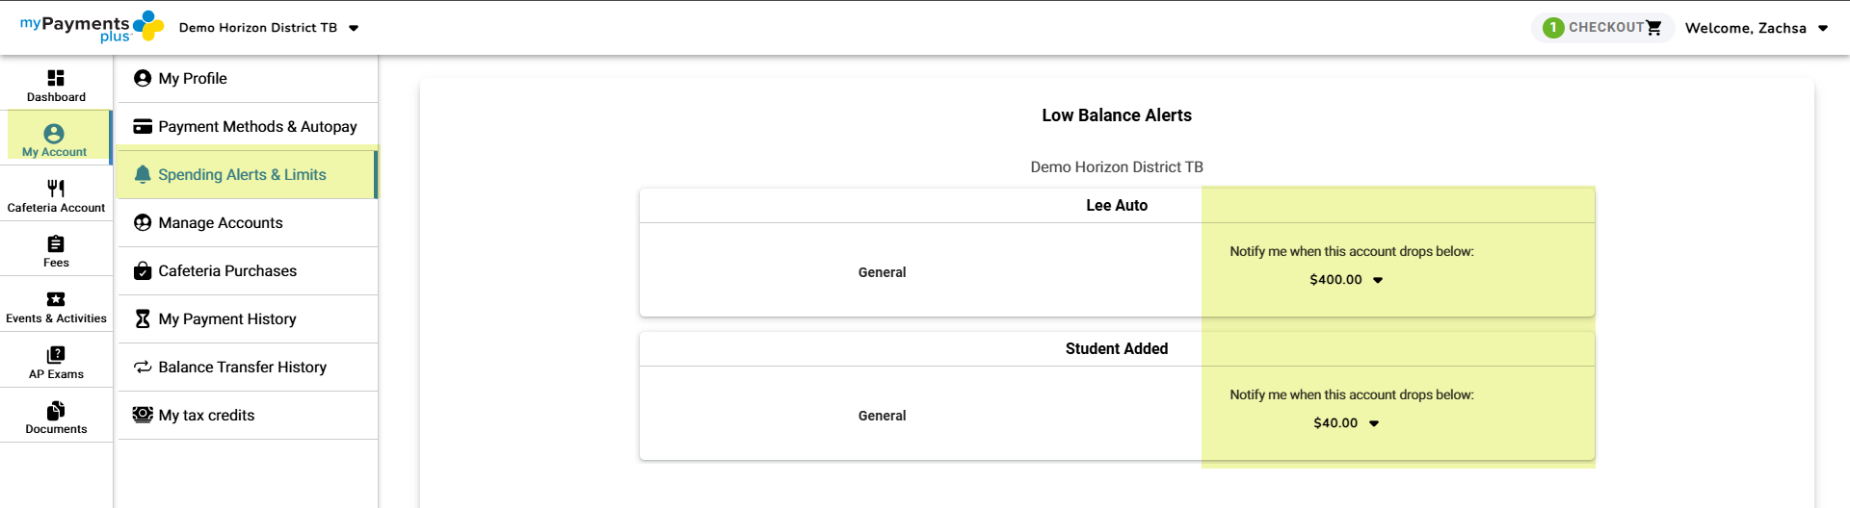Select the Fees clipboard icon
1850x508 pixels.
tap(56, 244)
